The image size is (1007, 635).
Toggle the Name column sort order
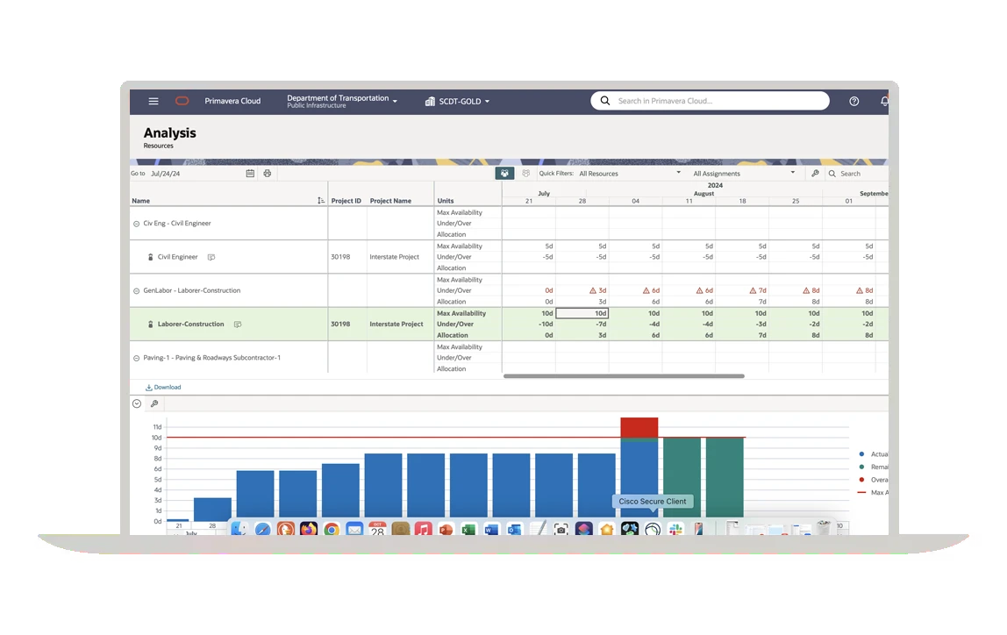(321, 200)
